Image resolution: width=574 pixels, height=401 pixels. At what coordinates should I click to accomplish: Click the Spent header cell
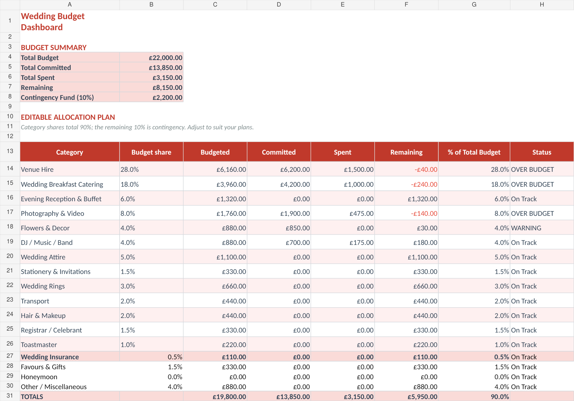click(x=343, y=152)
